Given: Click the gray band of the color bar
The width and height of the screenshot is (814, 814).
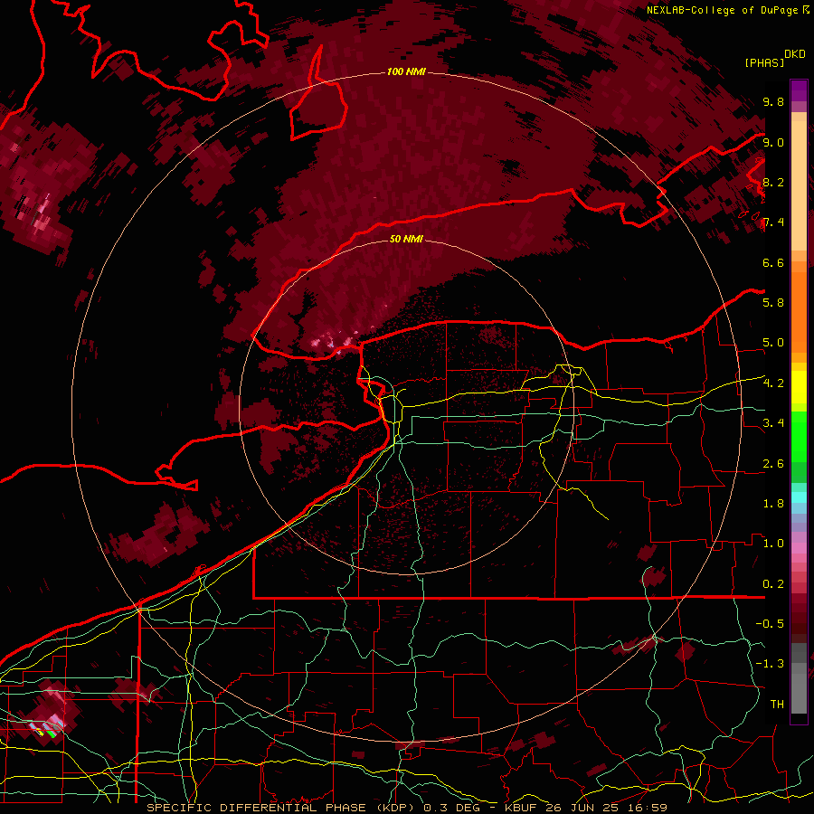Looking at the screenshot, I should pyautogui.click(x=799, y=677).
